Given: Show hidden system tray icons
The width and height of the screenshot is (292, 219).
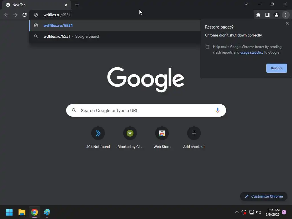Looking at the screenshot, I should click(x=237, y=212).
